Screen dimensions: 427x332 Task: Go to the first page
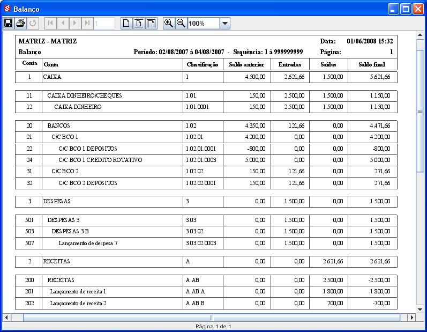coord(50,23)
